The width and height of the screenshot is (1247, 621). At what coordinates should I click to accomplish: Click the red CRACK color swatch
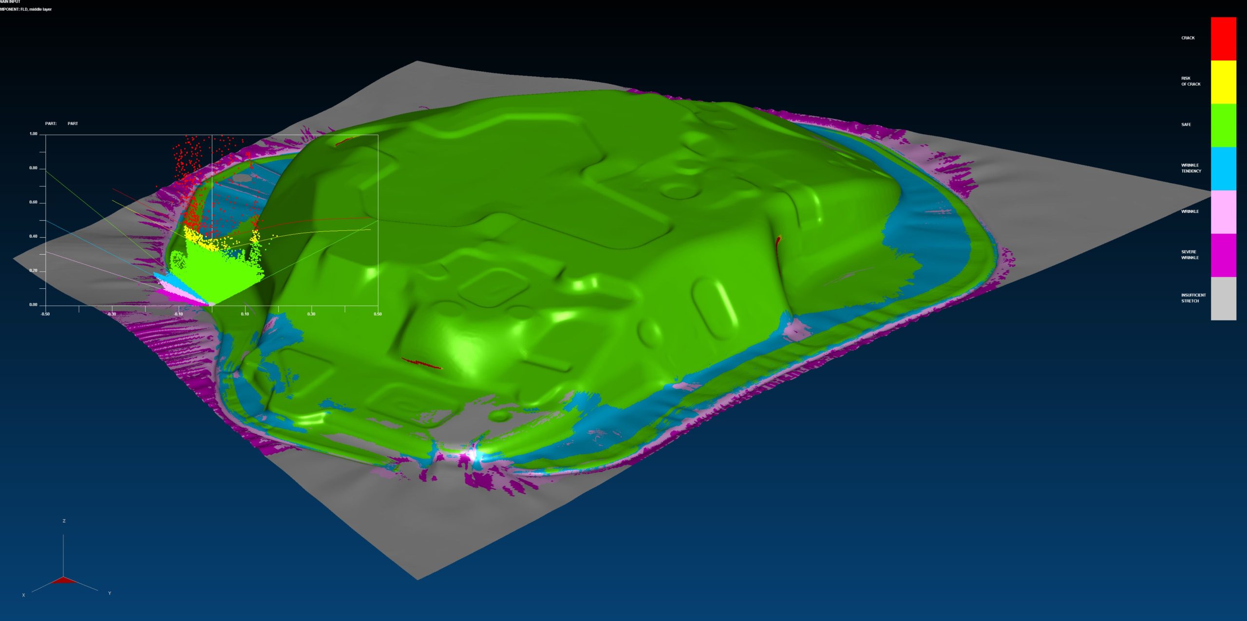(x=1223, y=38)
